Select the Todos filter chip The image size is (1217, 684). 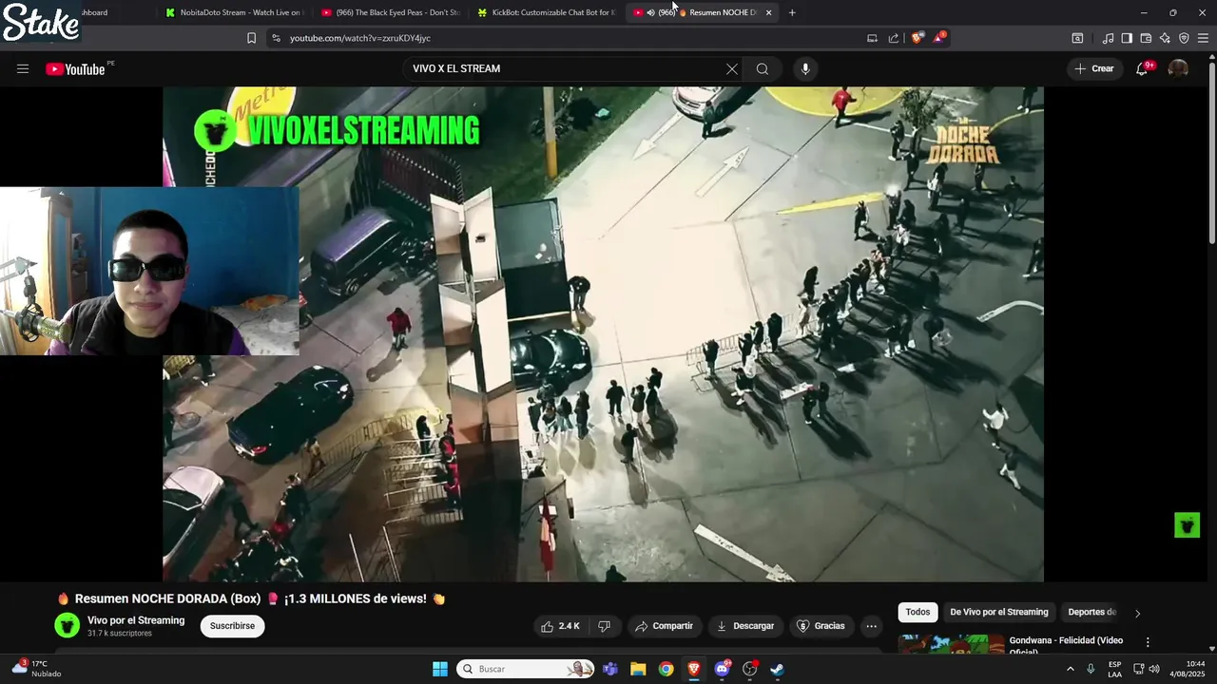pos(918,612)
